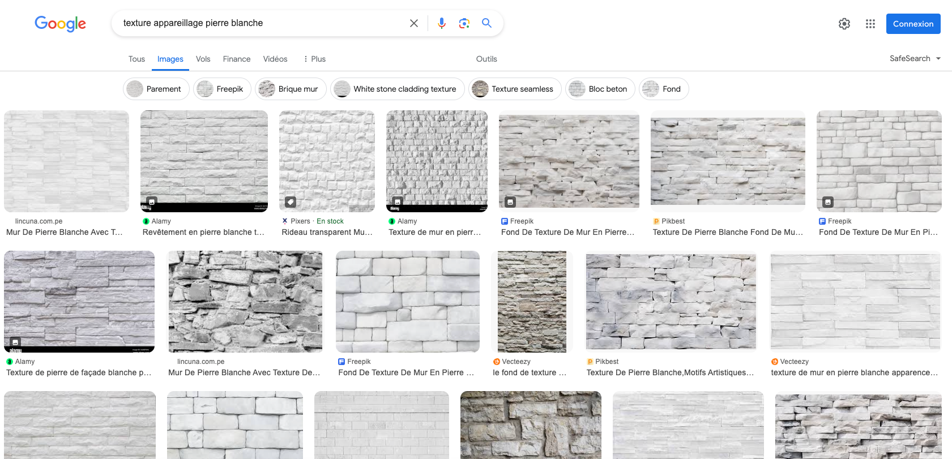Open the Outils options
The image size is (952, 459).
pos(486,59)
